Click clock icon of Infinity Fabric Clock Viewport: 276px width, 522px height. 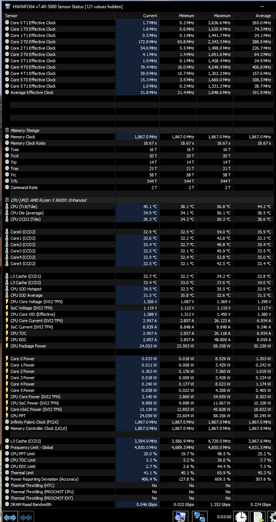point(7,422)
